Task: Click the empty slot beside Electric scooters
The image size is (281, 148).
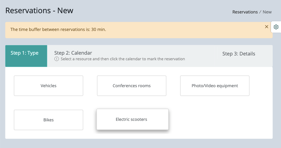Action: click(215, 120)
